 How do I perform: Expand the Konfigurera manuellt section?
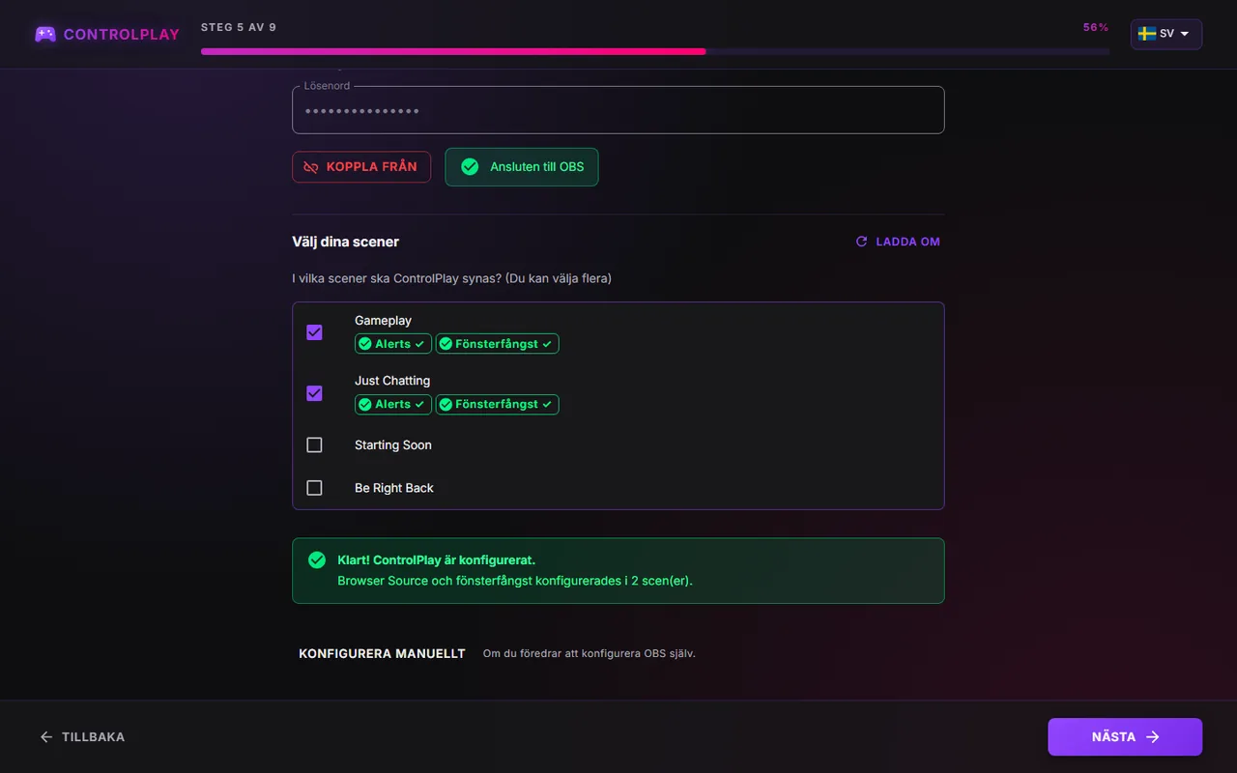(x=382, y=653)
